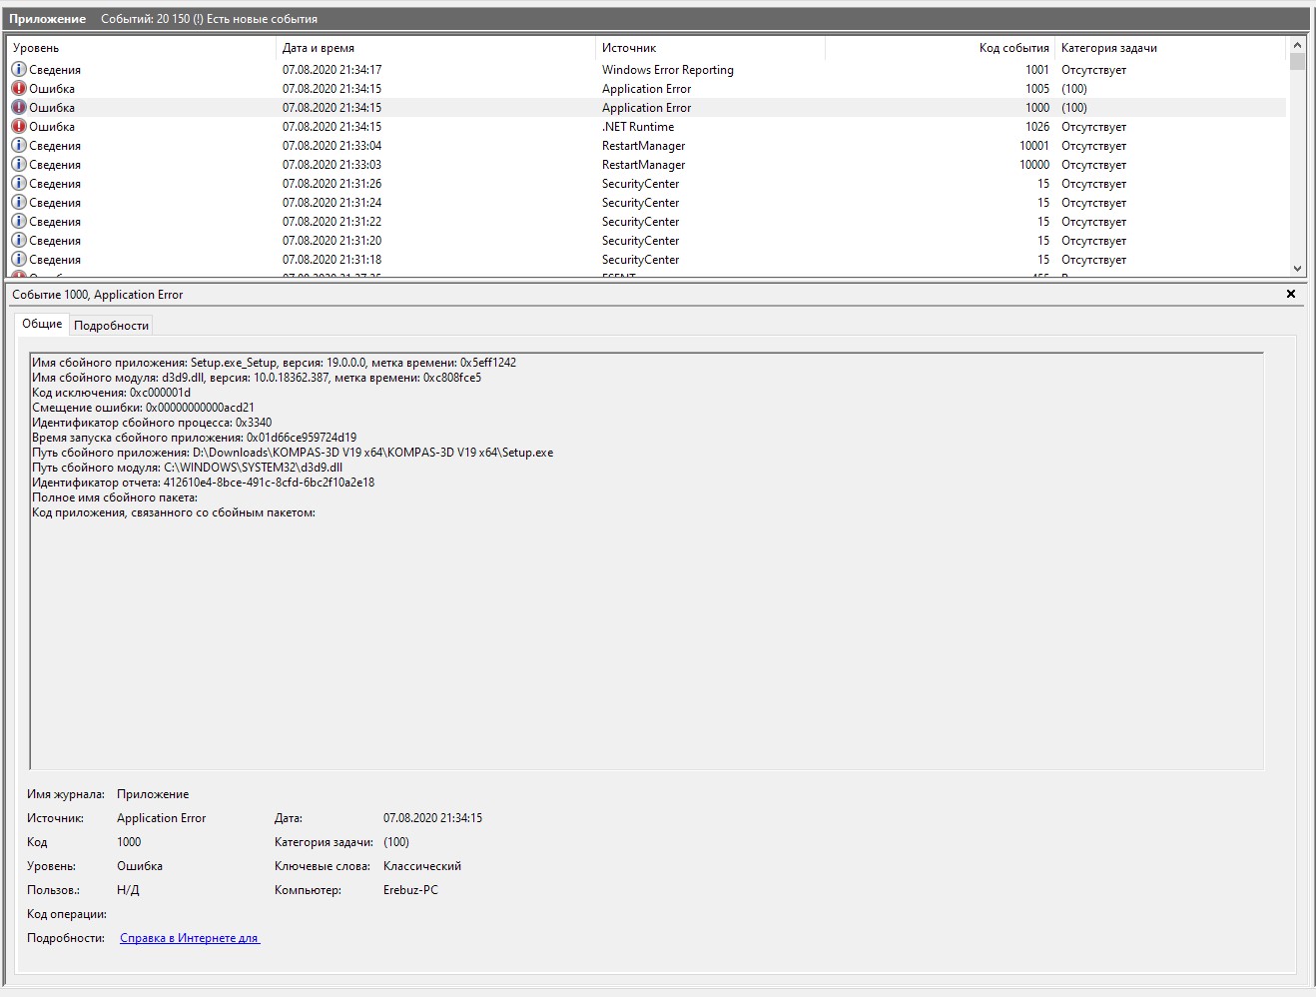Viewport: 1316px width, 997px height.
Task: Click faulting module line d3d9.dll version
Action: click(x=257, y=378)
